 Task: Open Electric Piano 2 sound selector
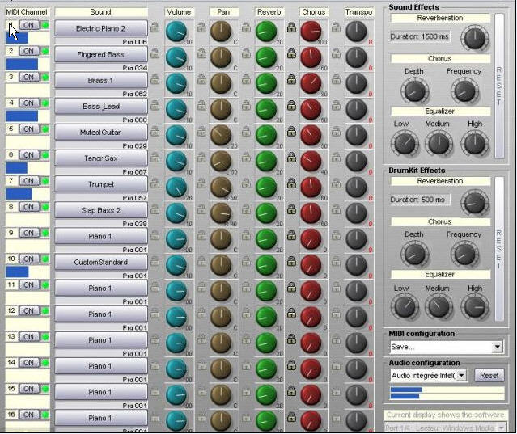[x=101, y=28]
